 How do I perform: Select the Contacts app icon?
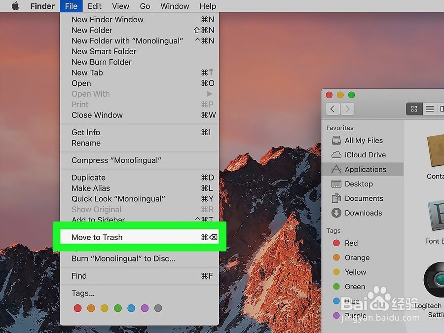click(436, 151)
